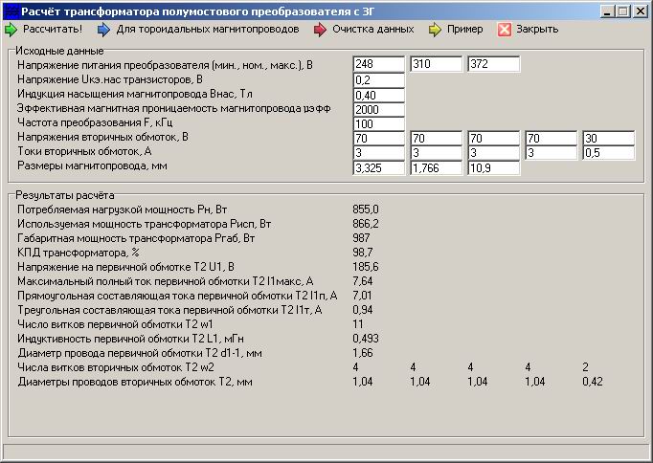Focus the conversion frequency field 100
The image size is (653, 463).
[x=378, y=124]
